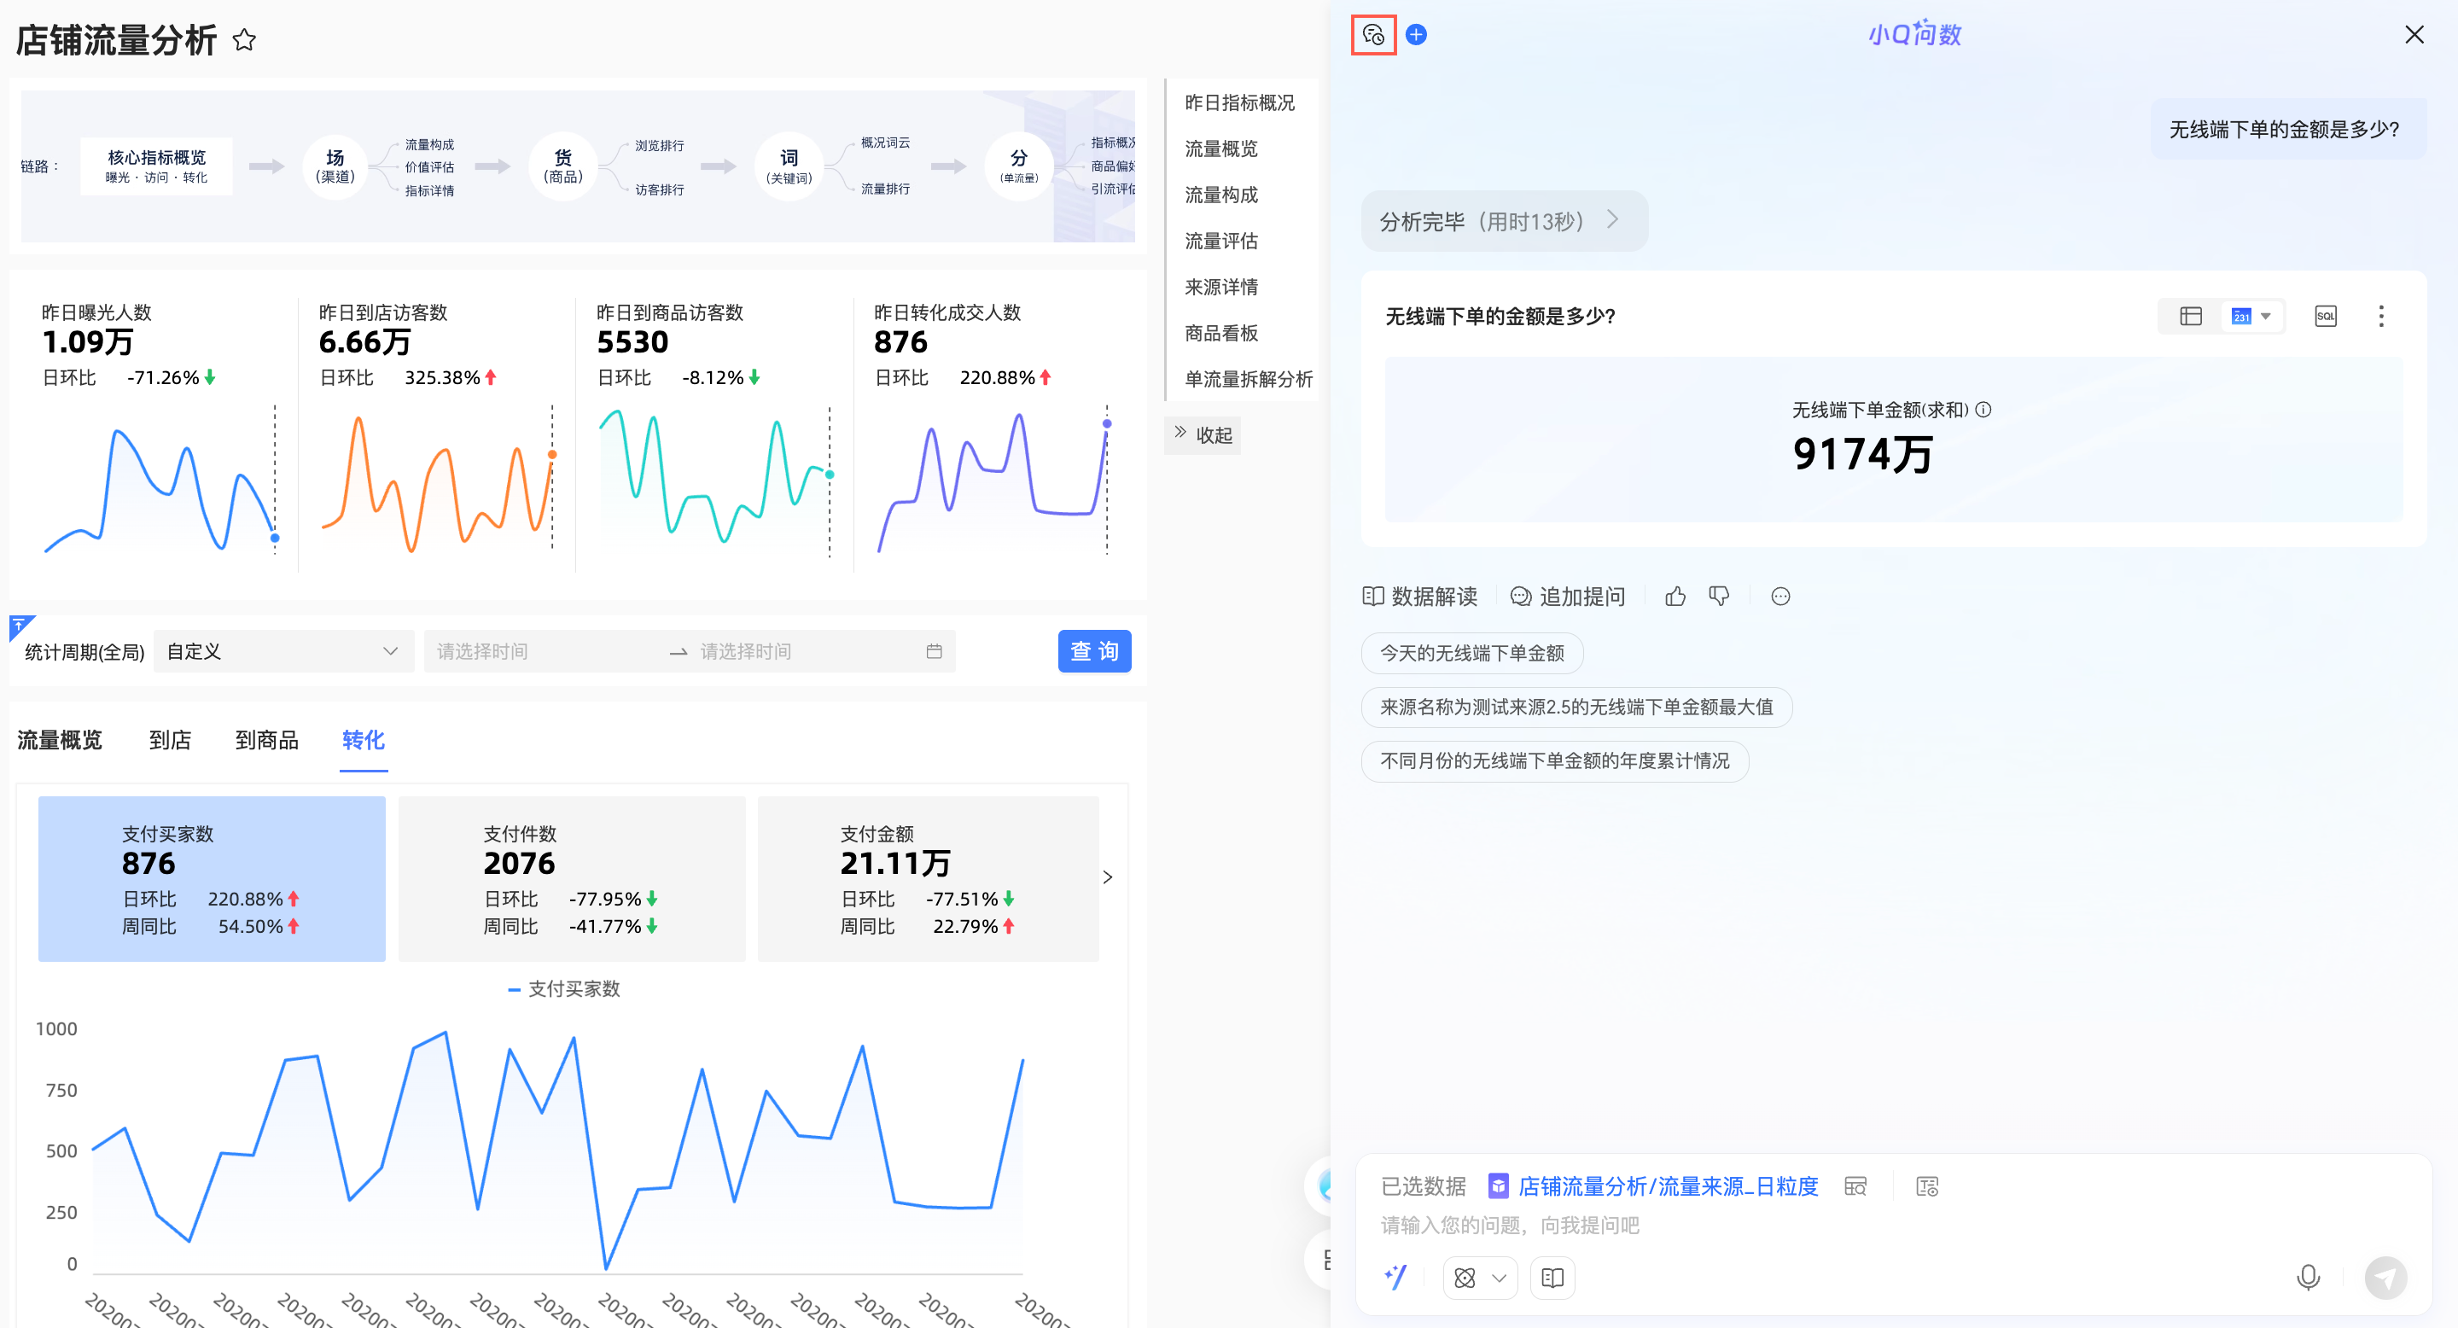Image resolution: width=2458 pixels, height=1328 pixels.
Task: Click the thumbs down feedback icon
Action: click(1719, 597)
